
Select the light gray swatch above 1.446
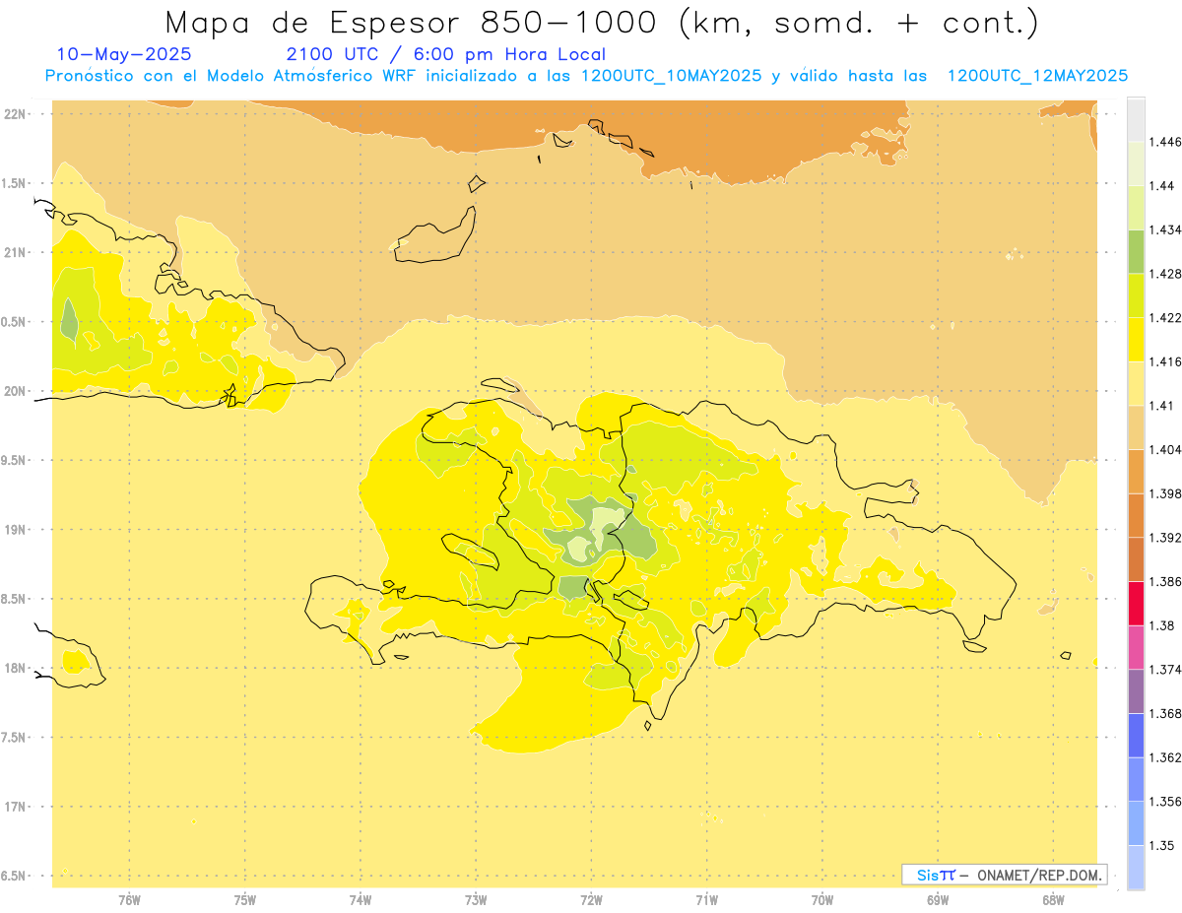point(1136,119)
